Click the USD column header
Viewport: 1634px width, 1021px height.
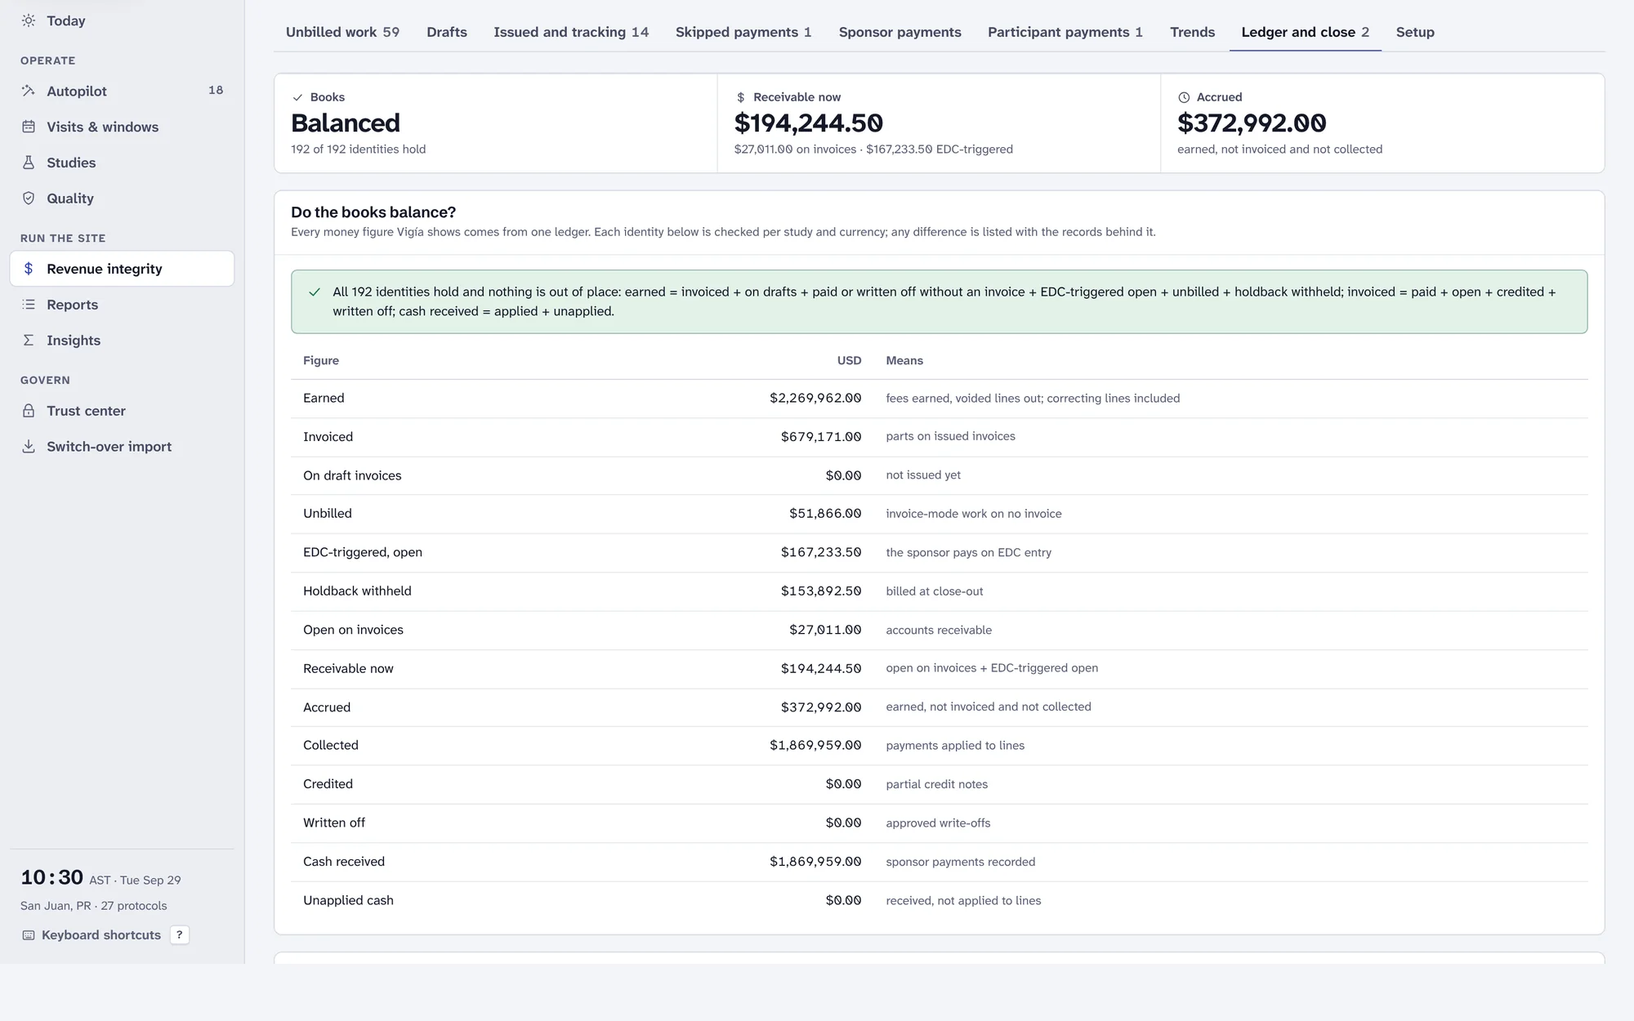849,360
